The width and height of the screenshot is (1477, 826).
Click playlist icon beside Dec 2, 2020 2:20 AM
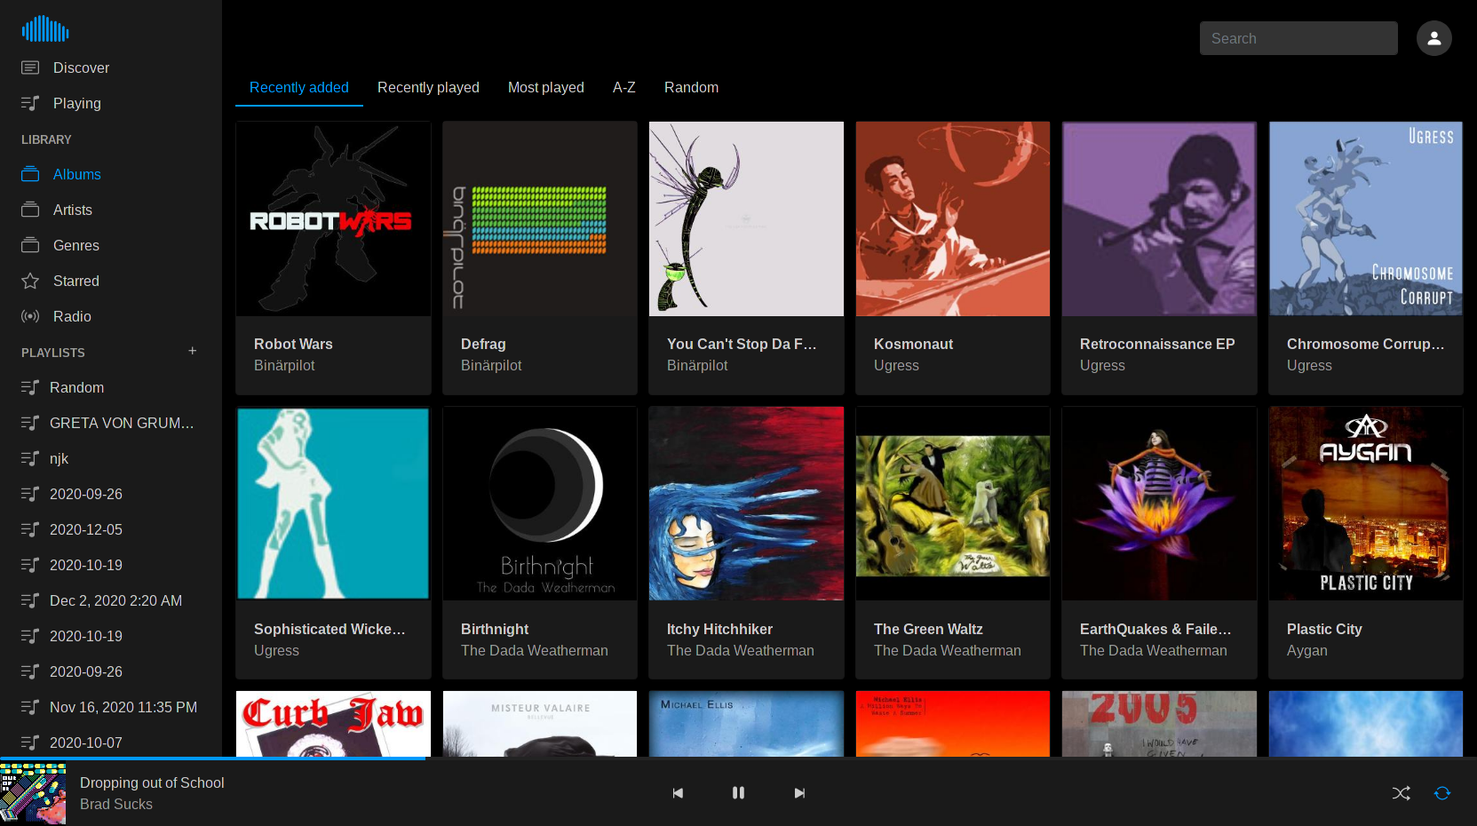[30, 600]
